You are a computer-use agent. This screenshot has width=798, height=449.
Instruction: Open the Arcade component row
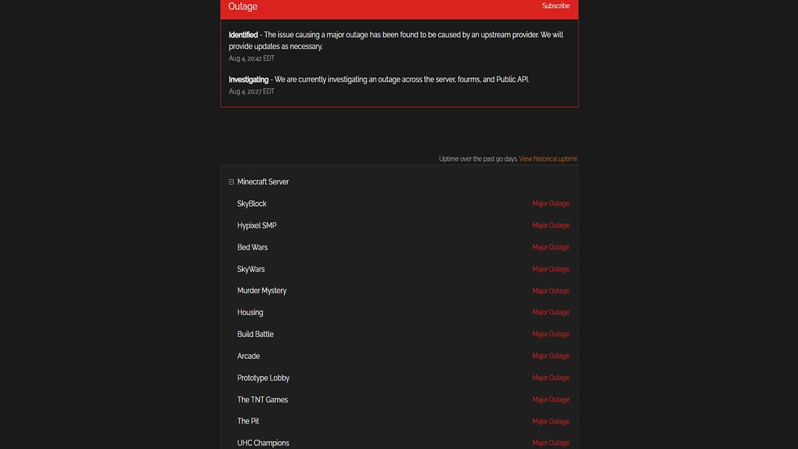248,356
